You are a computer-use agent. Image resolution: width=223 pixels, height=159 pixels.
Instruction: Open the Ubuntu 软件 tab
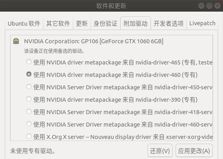click(x=24, y=23)
